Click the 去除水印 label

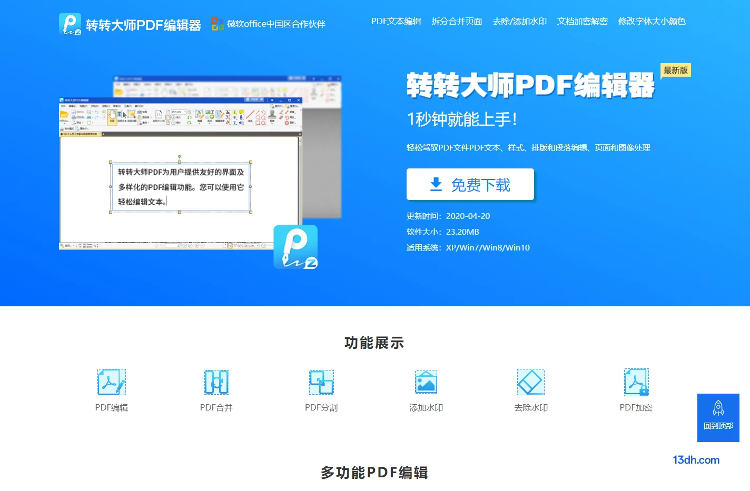pos(531,407)
